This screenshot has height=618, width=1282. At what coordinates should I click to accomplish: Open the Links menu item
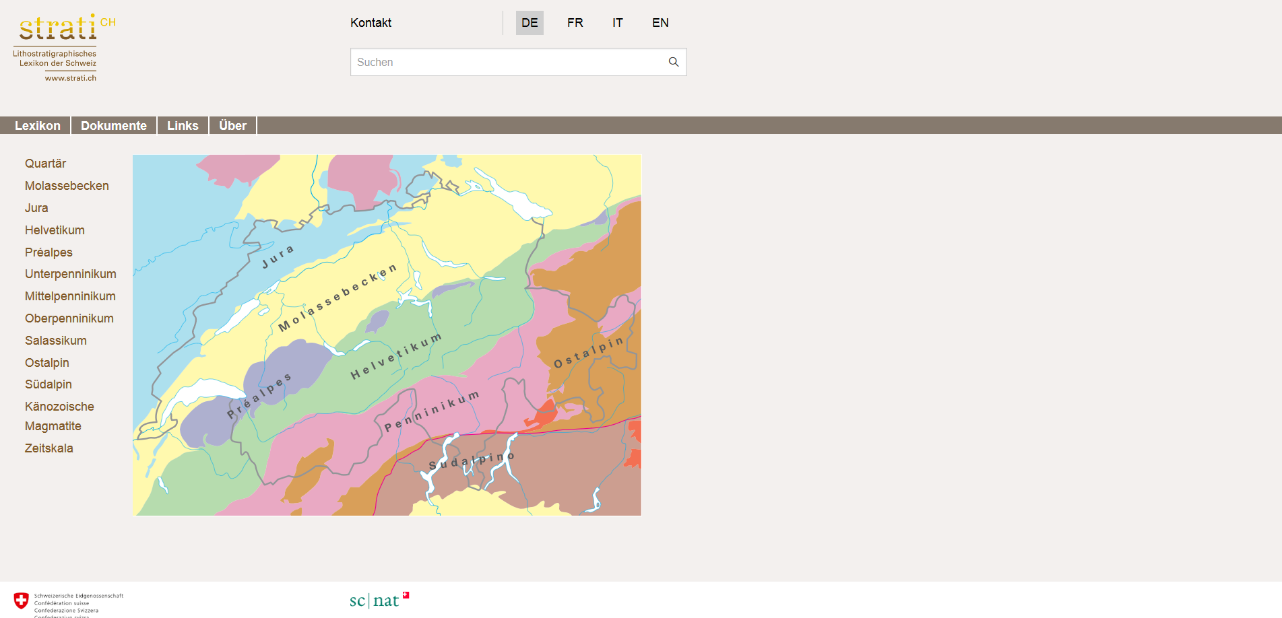[x=183, y=126]
